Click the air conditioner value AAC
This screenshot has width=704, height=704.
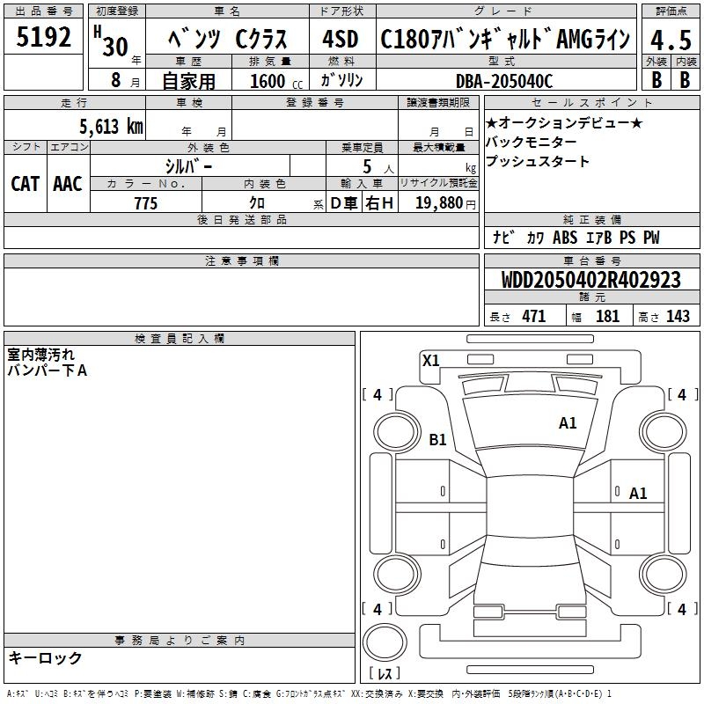click(x=68, y=184)
